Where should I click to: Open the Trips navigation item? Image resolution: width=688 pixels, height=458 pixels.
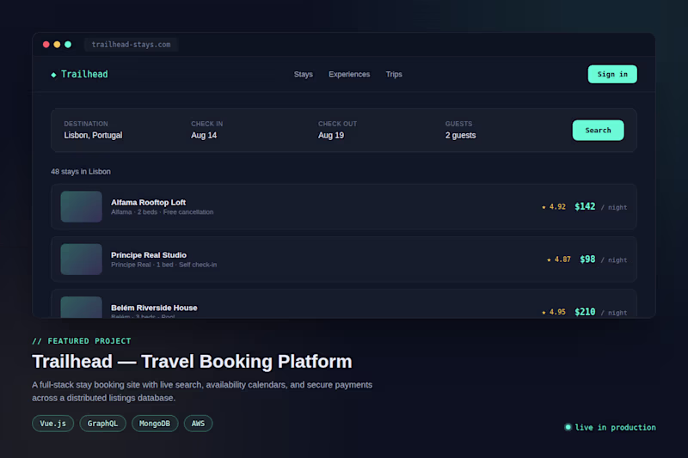[x=394, y=75]
